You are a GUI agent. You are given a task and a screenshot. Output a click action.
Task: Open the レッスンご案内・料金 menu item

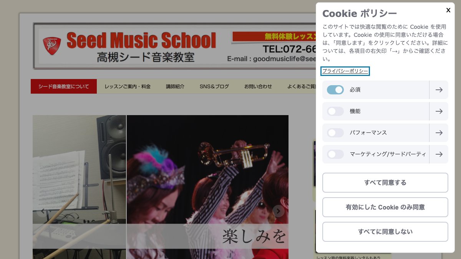coord(128,86)
